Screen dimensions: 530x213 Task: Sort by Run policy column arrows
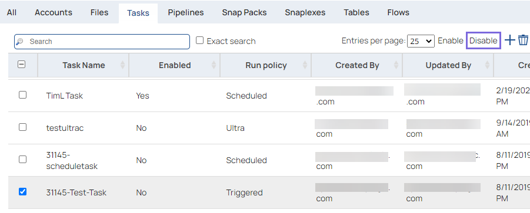tap(305, 65)
